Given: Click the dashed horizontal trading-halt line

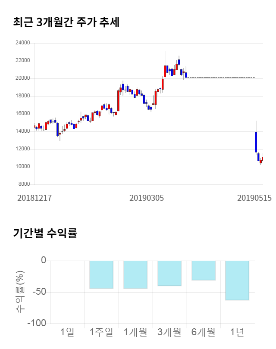Looking at the screenshot, I should (220, 78).
